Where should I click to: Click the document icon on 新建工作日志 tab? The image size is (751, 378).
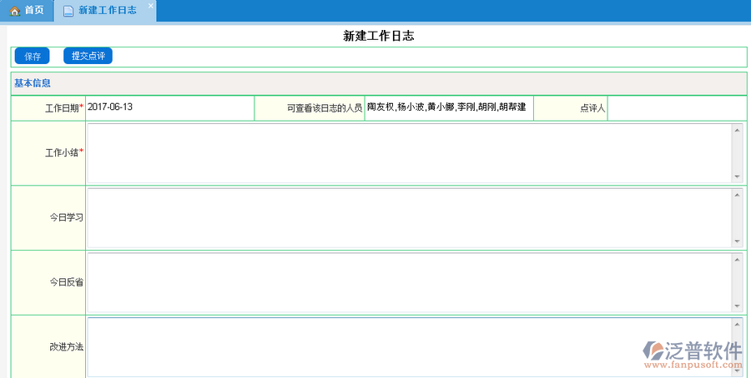(x=68, y=11)
